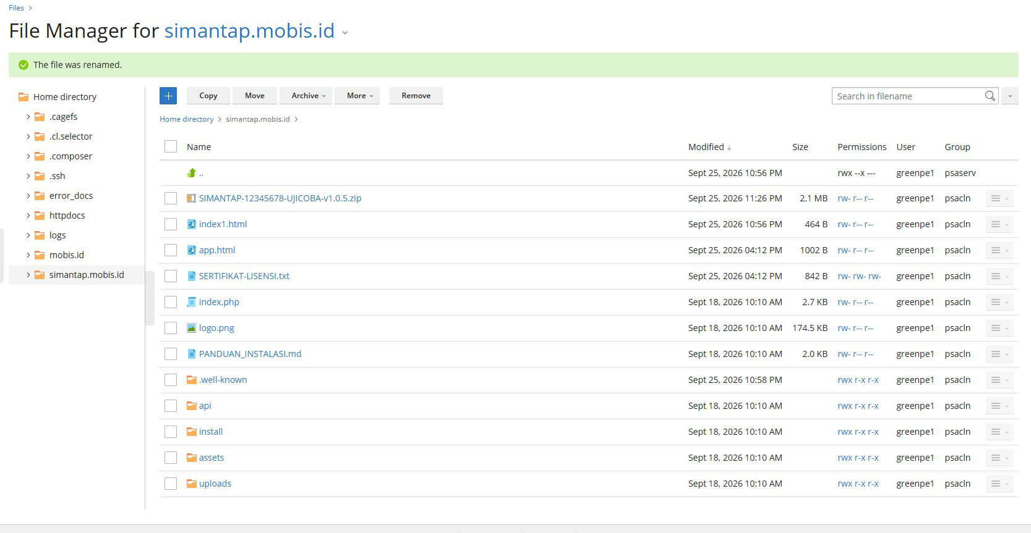Click the folder icon beside .well-known

coord(192,380)
